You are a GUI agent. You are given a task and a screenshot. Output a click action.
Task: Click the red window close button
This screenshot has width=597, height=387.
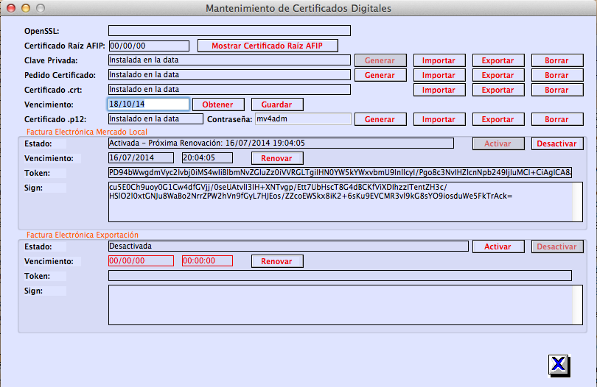click(x=11, y=8)
